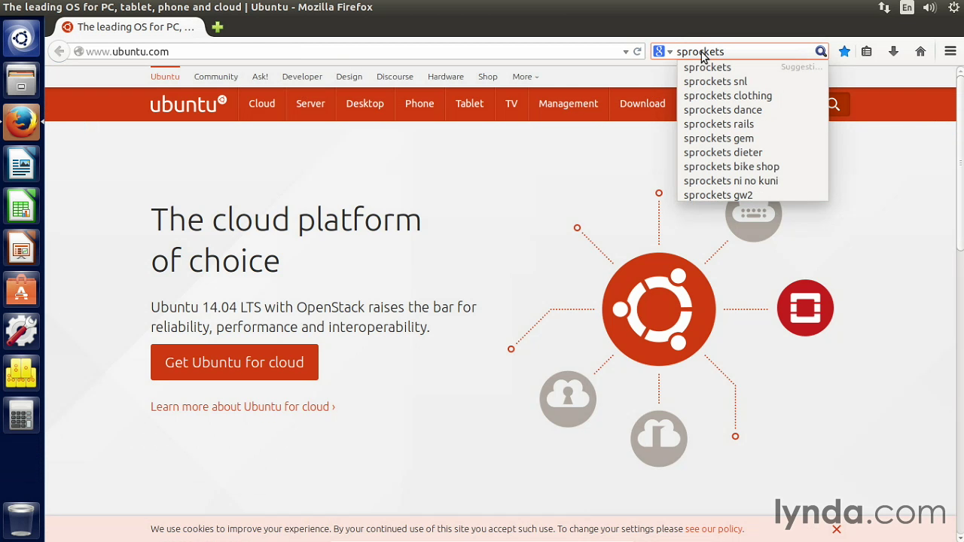This screenshot has height=542, width=964.
Task: Choose the 'sprockets snl' suggestion
Action: point(752,81)
